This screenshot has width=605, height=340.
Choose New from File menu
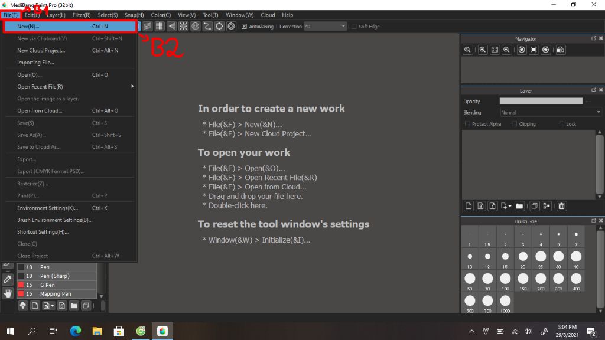pyautogui.click(x=70, y=27)
